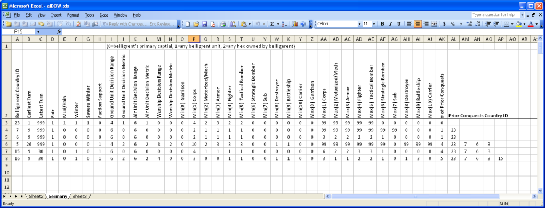This screenshot has width=545, height=208.
Task: Toggle Align Right
Action: [x=426, y=24]
